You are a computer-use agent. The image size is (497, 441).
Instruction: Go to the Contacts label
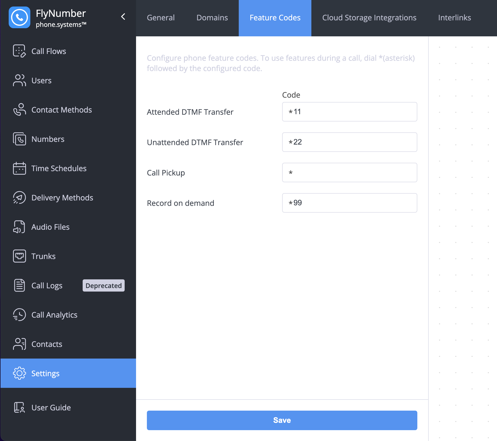tap(47, 344)
